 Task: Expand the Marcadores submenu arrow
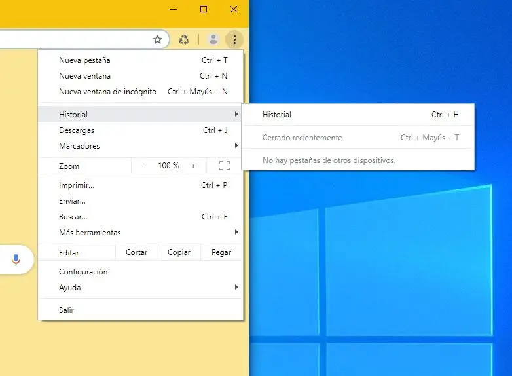tap(236, 145)
